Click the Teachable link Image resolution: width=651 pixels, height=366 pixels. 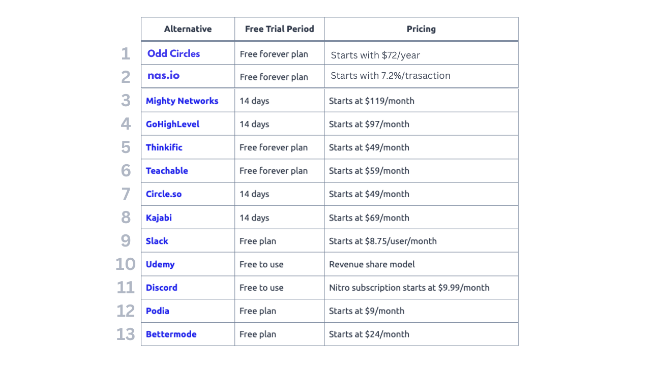tap(167, 171)
